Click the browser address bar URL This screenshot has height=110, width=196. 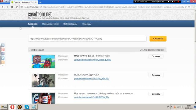coord(104,7)
